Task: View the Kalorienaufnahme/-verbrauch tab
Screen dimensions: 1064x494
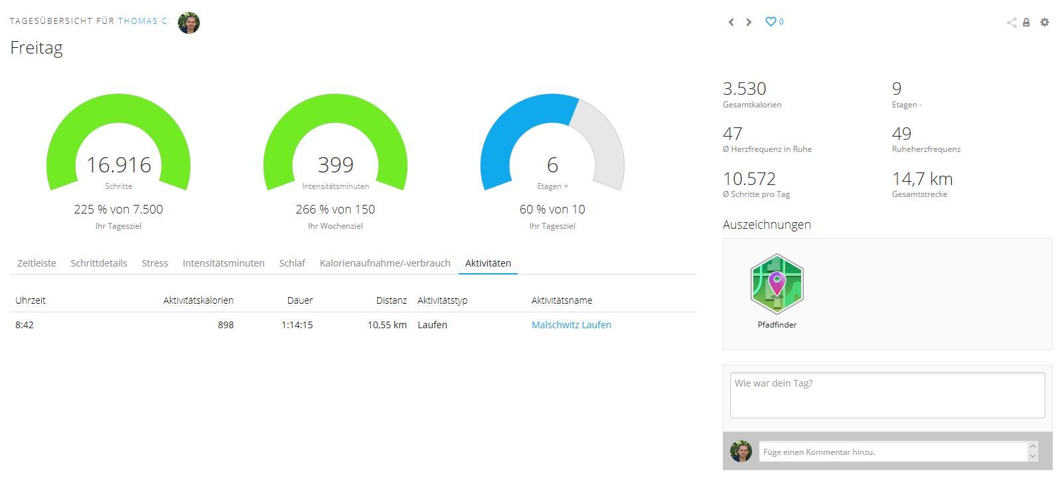Action: tap(385, 263)
